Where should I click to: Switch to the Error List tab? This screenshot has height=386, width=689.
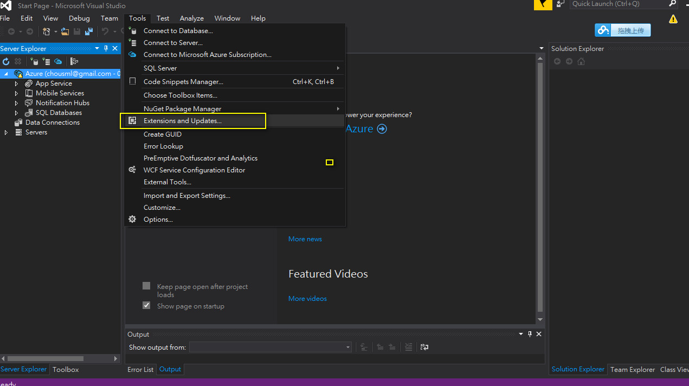coord(140,369)
